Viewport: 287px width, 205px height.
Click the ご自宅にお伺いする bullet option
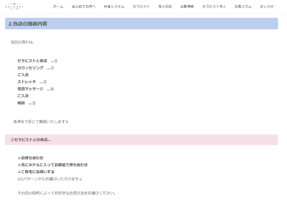click(38, 172)
